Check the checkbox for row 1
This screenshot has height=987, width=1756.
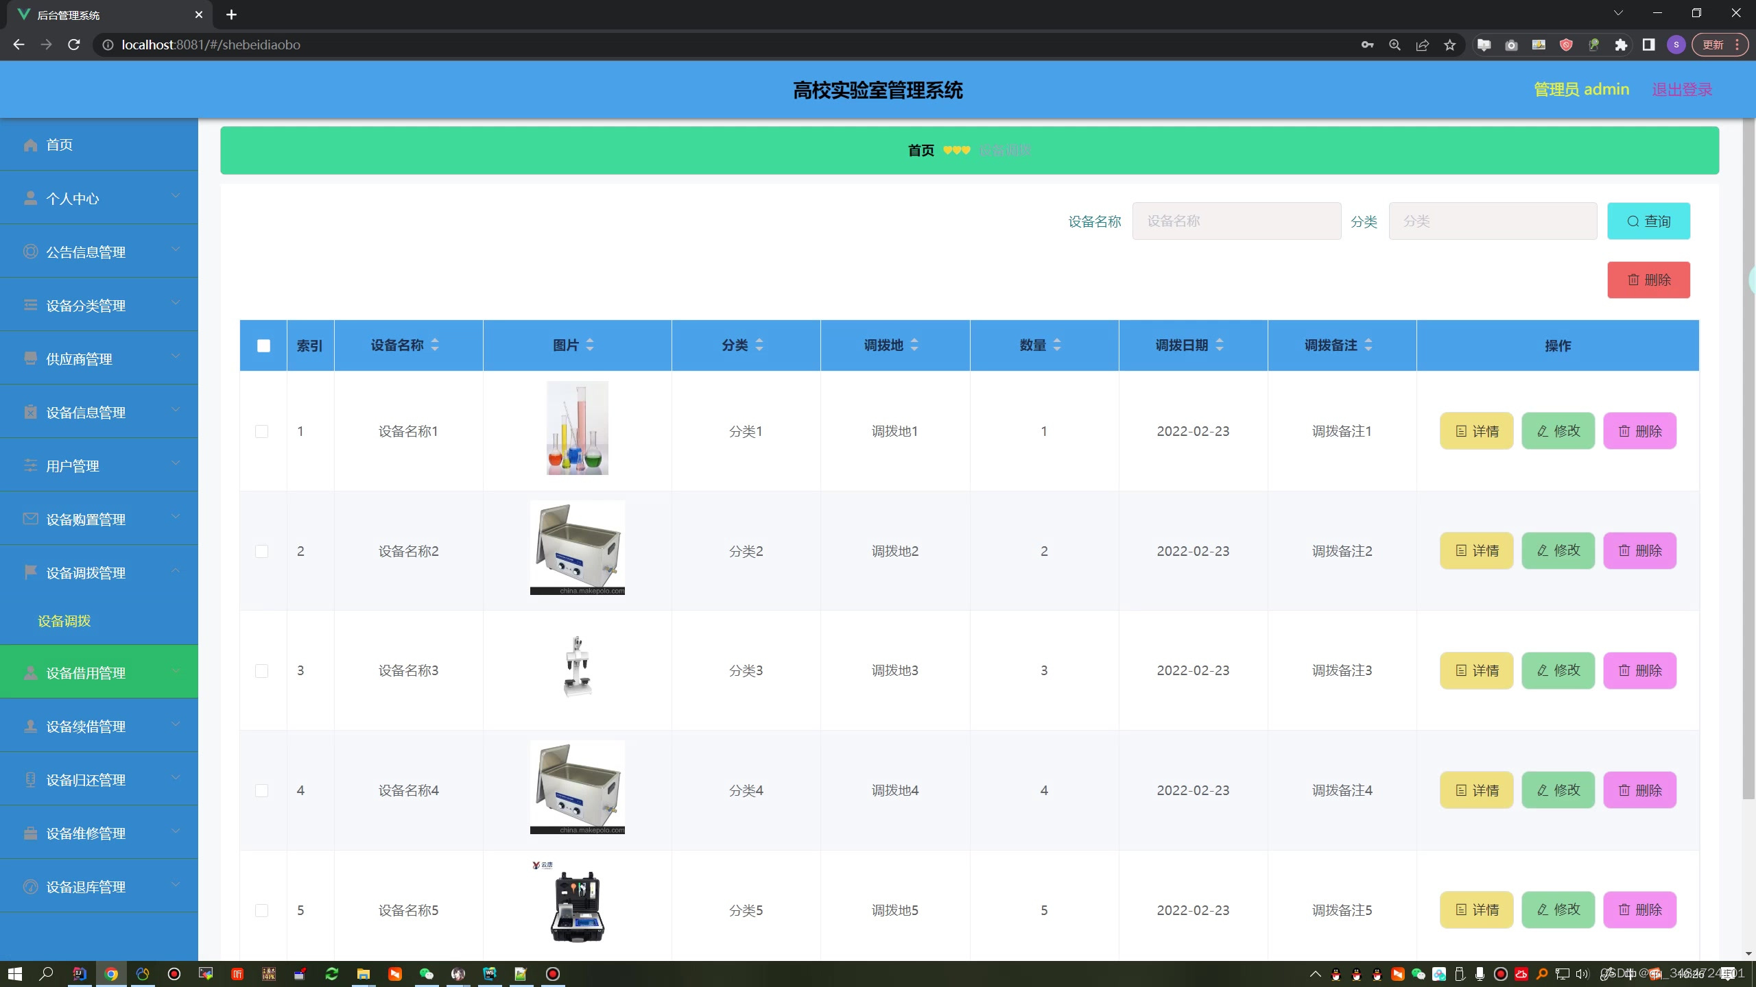click(261, 431)
